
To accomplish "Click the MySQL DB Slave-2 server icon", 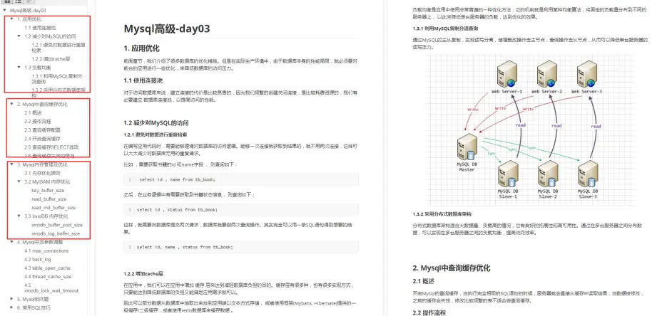I will point(547,173).
